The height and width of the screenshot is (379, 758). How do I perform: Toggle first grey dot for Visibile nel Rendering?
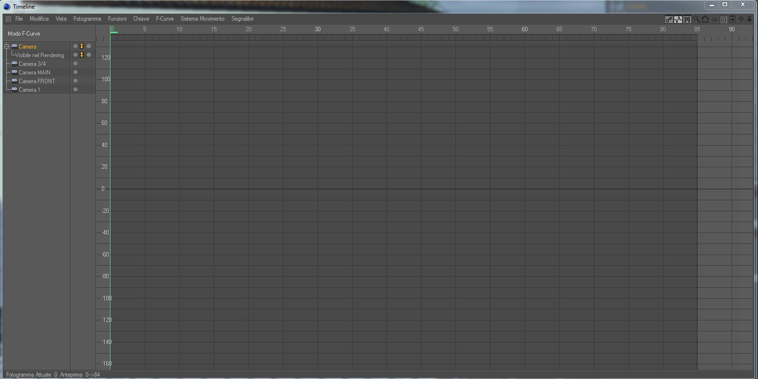click(75, 55)
